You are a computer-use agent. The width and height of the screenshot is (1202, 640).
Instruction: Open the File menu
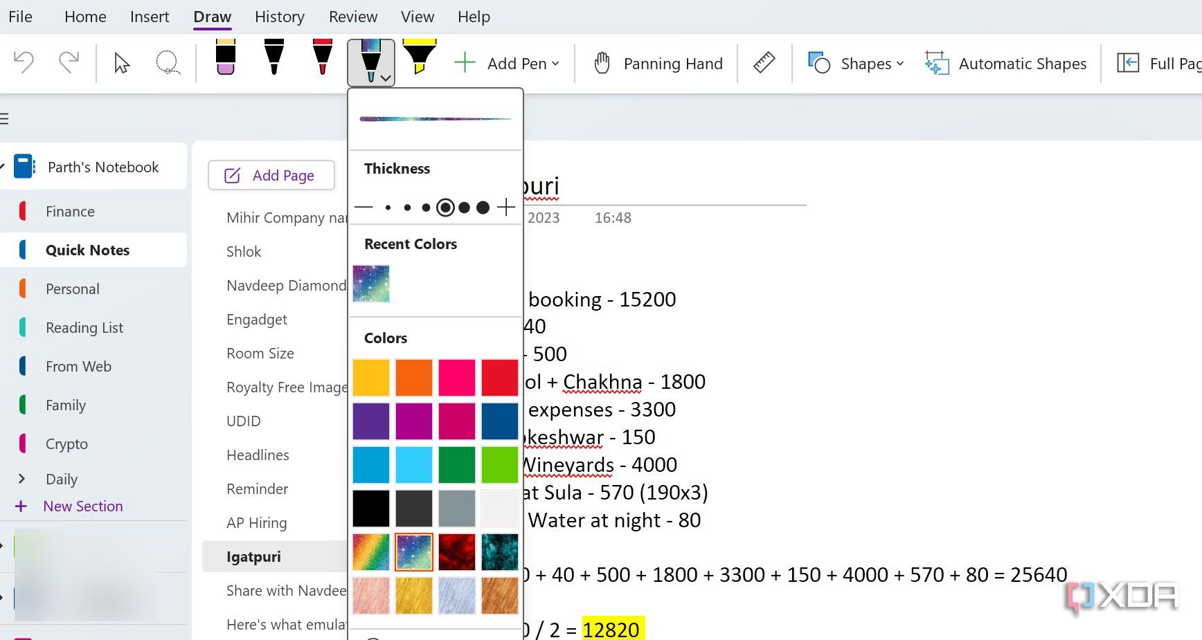click(20, 17)
